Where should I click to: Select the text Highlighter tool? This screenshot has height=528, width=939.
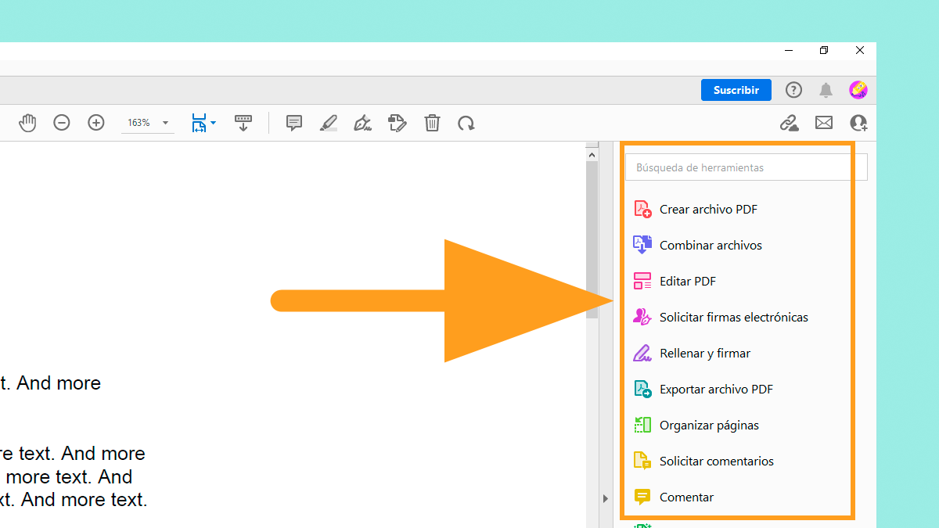[x=328, y=123]
